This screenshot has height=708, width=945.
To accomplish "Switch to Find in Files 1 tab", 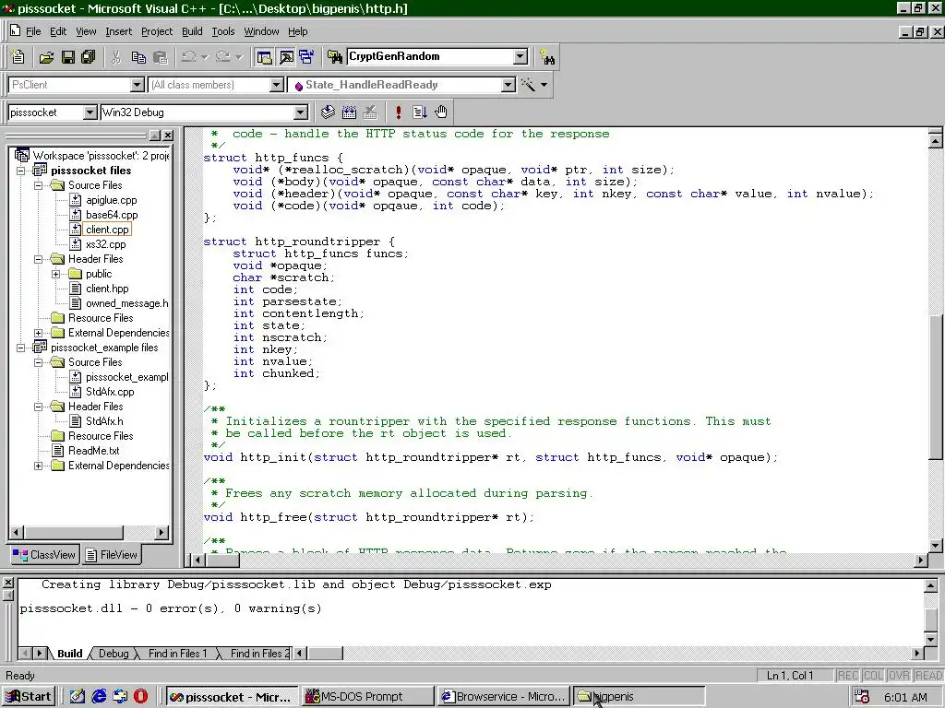I will [x=177, y=654].
